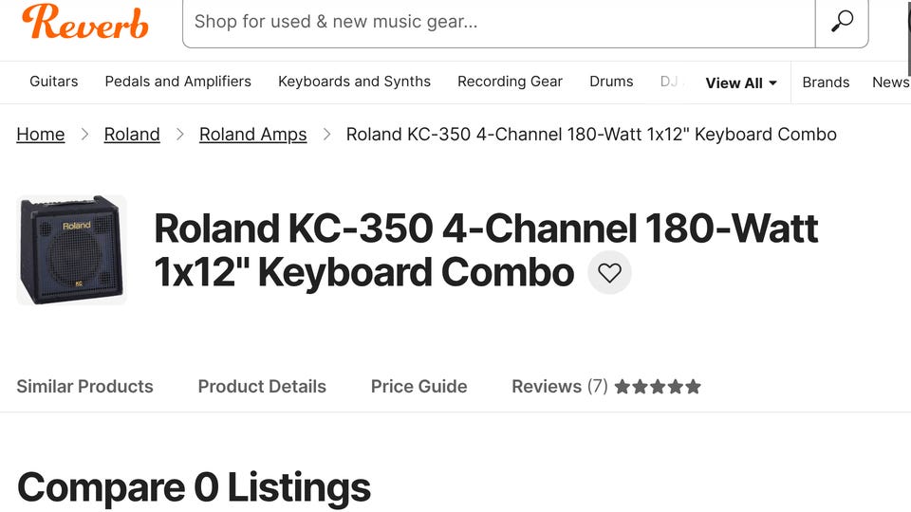Focus the music gear search field
The width and height of the screenshot is (911, 512).
[498, 21]
